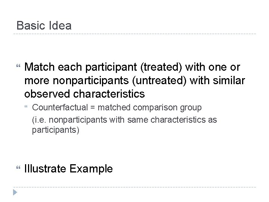
Task: Click the small bullet marker before 'Counterfactual'
Action: click(x=27, y=108)
